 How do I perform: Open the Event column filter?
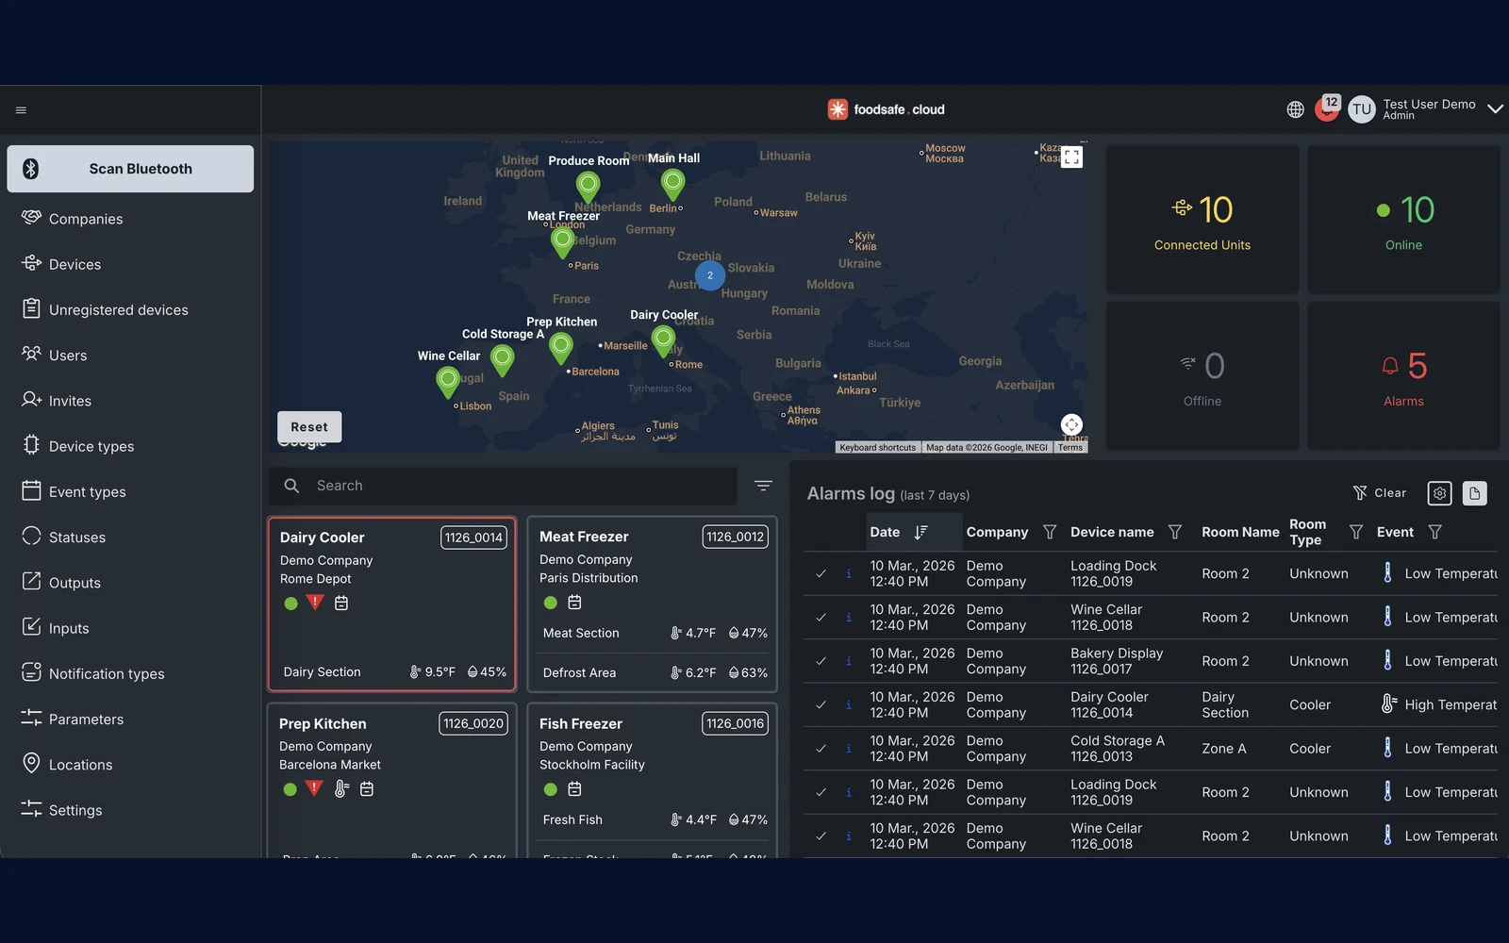[x=1434, y=532]
